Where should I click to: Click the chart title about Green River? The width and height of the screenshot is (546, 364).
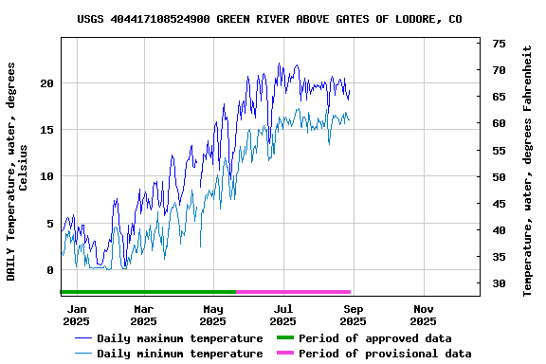pos(269,19)
